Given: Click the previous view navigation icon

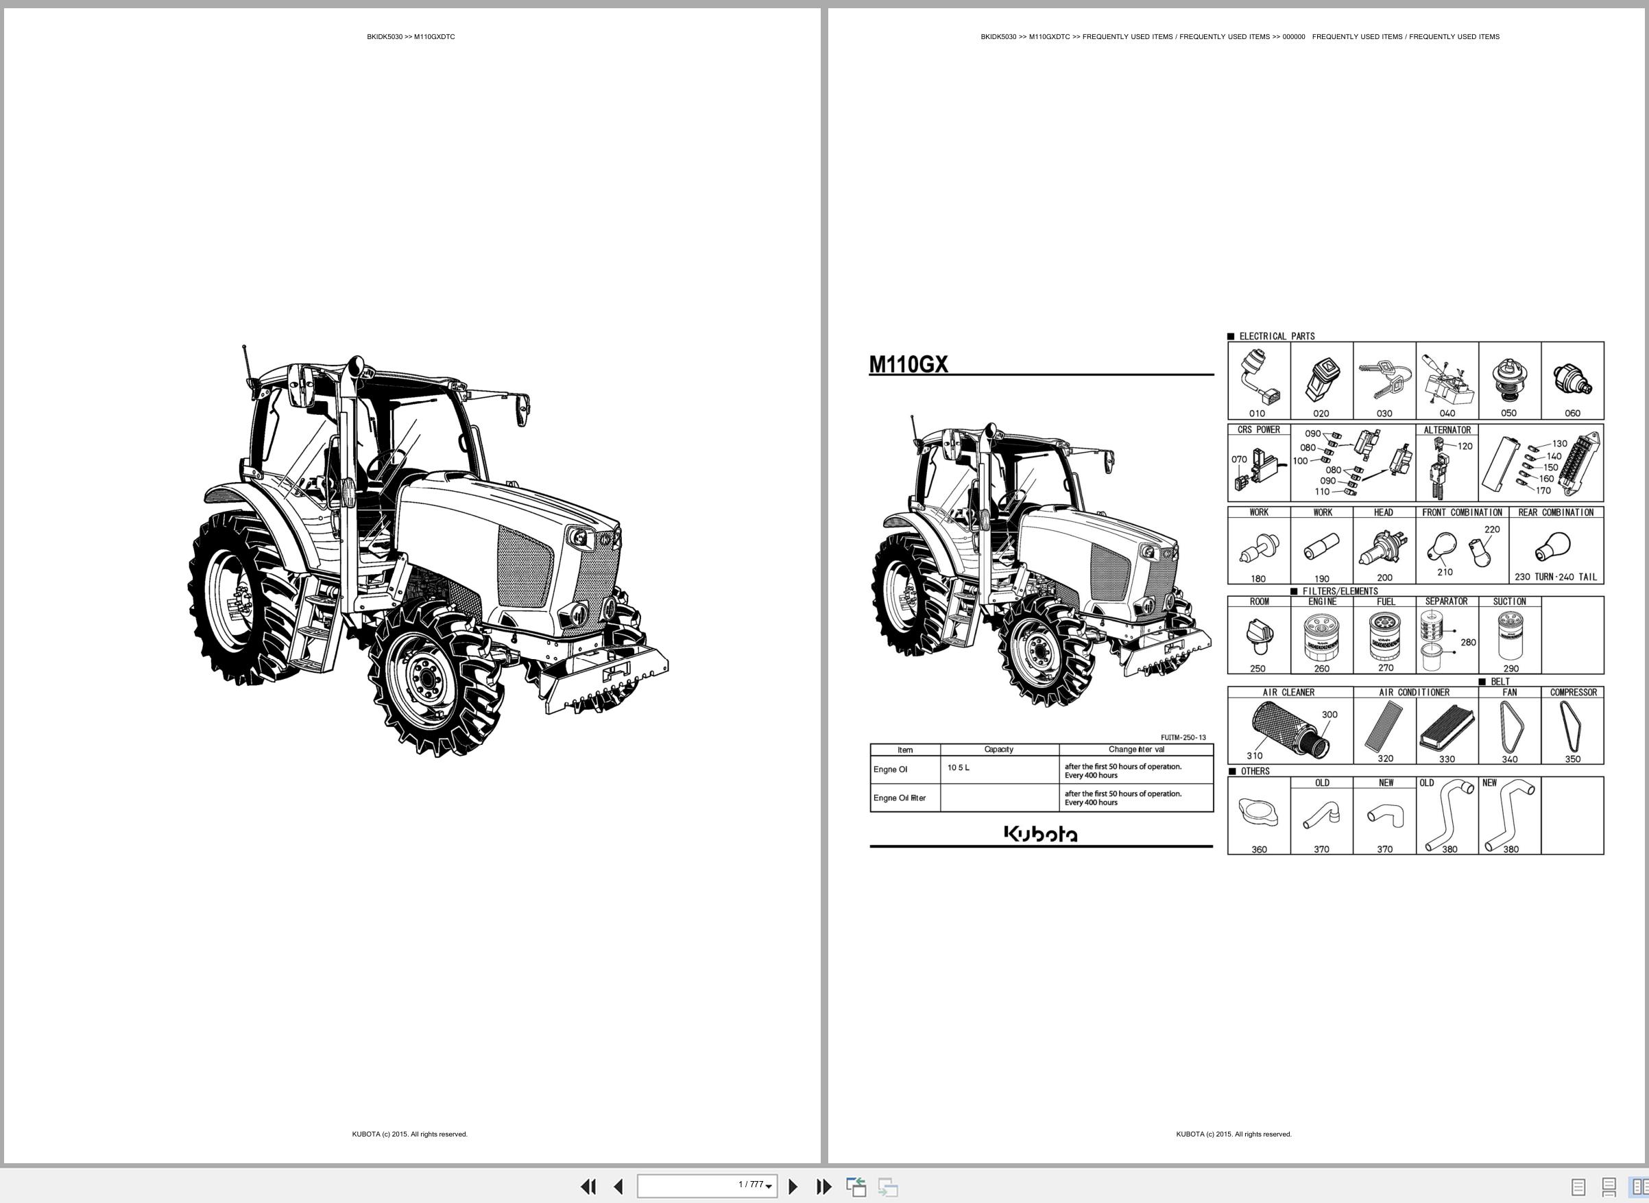Looking at the screenshot, I should (x=856, y=1187).
